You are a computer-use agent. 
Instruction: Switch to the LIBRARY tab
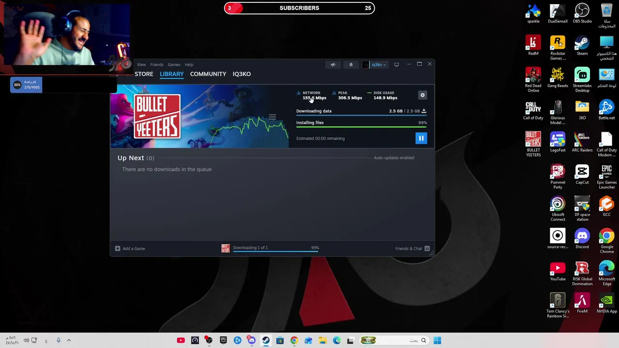[172, 74]
